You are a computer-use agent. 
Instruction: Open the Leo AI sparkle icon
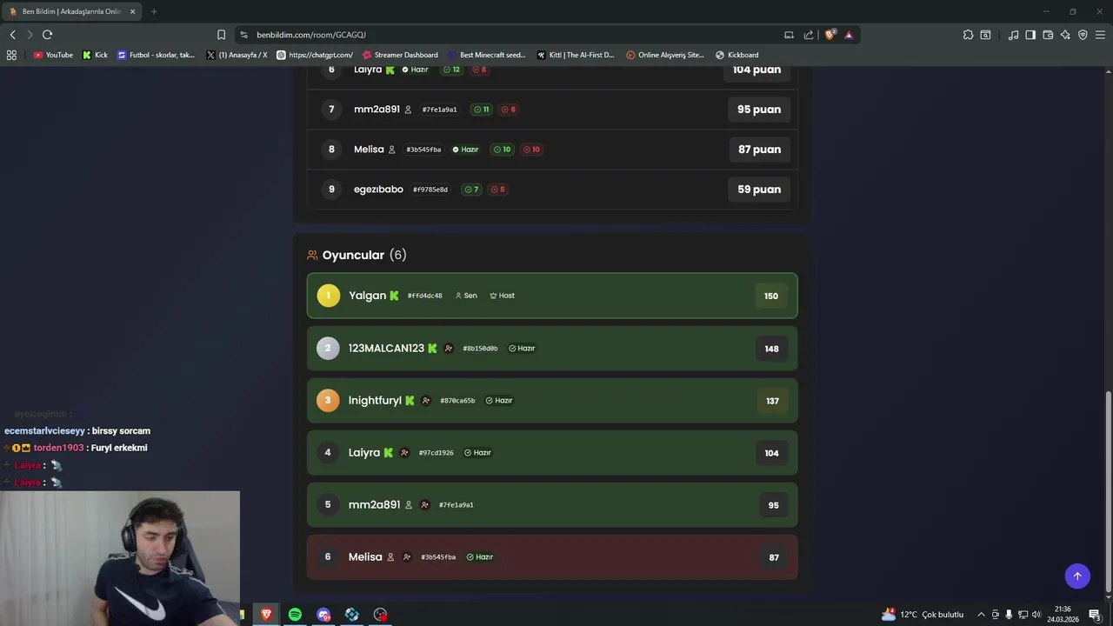1065,35
